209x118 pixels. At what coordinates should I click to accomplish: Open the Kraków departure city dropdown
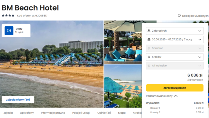(175, 57)
